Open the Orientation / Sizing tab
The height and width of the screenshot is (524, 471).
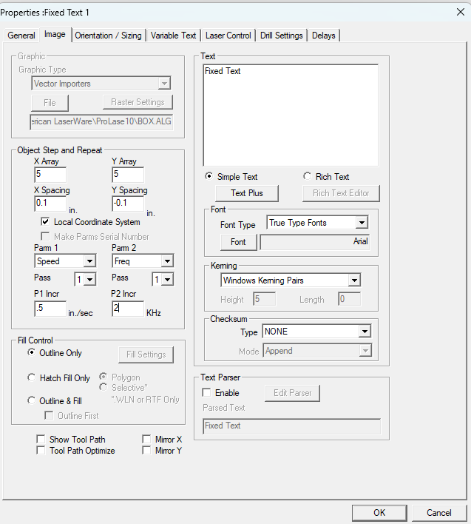[108, 36]
